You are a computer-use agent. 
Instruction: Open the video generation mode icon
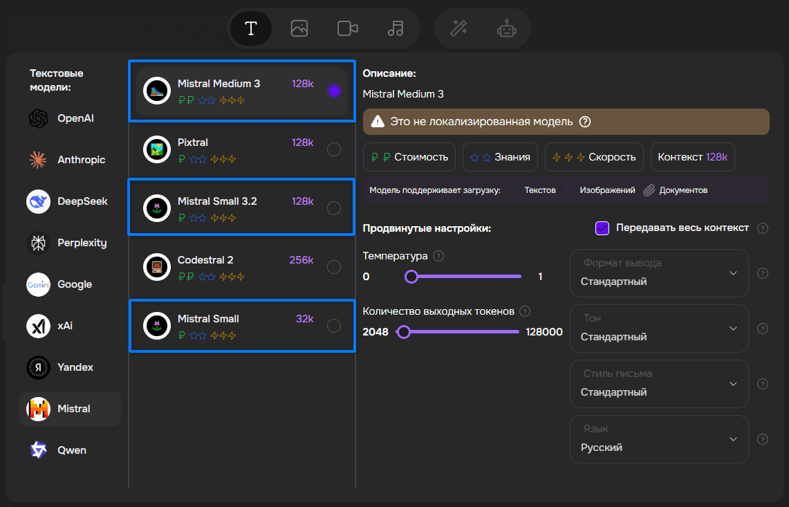click(x=347, y=28)
